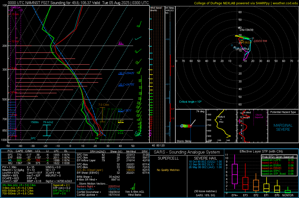Click the orange LCL-EL (Cloud Layer) row

(113, 170)
